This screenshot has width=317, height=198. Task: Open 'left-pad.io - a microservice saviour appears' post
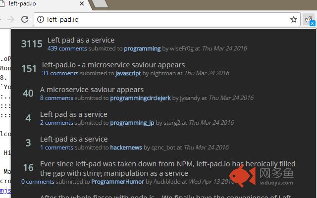tap(113, 65)
